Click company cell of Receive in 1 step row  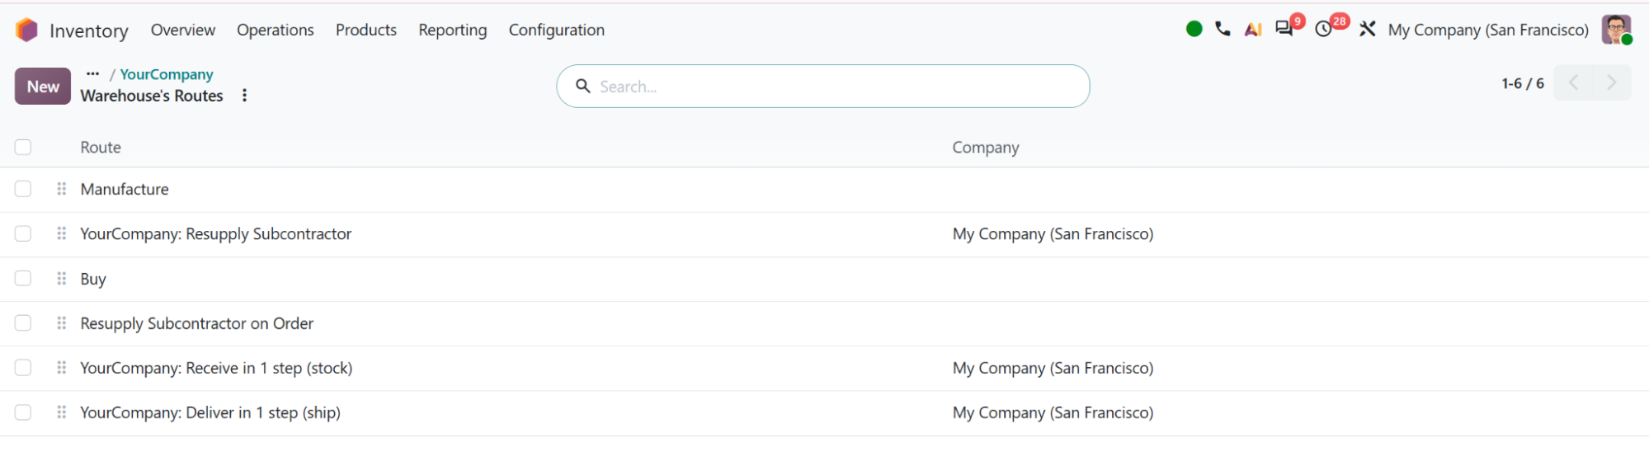tap(1053, 368)
